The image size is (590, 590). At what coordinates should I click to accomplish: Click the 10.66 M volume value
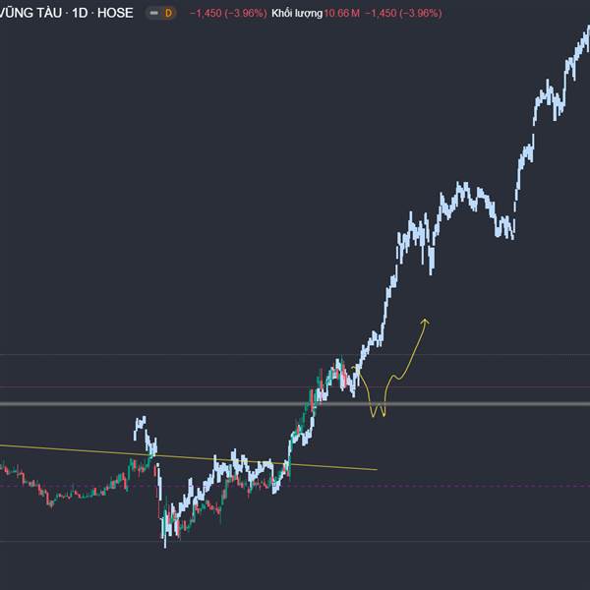(341, 14)
